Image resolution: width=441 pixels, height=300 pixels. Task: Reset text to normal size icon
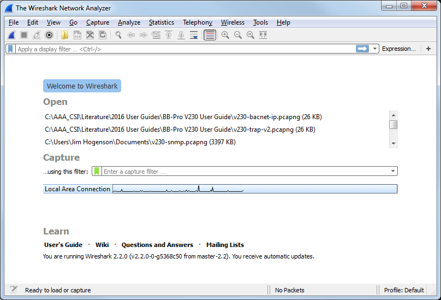click(x=251, y=35)
